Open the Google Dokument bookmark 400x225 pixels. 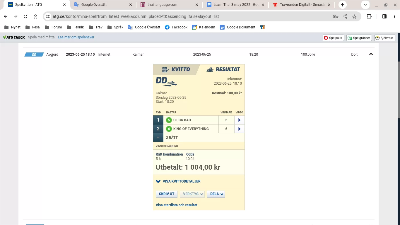click(x=238, y=27)
